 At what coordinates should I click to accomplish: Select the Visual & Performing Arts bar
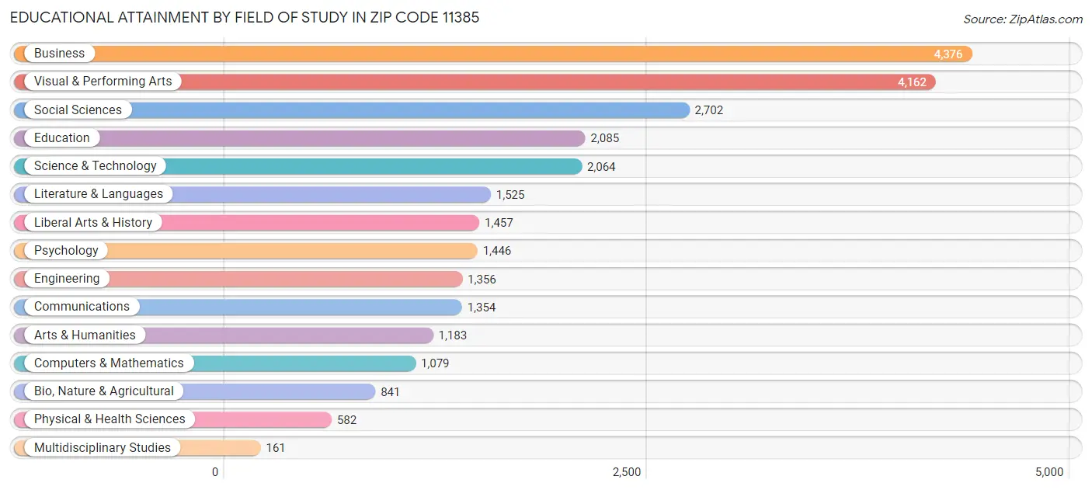[544, 82]
